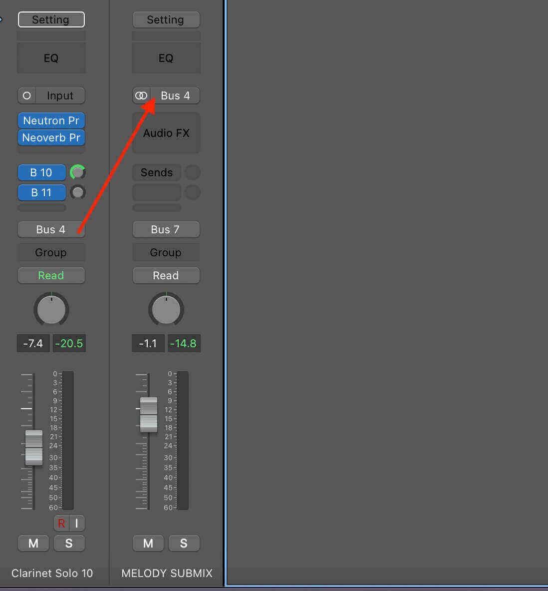Solo the Clarinet Solo 10 channel

point(69,543)
